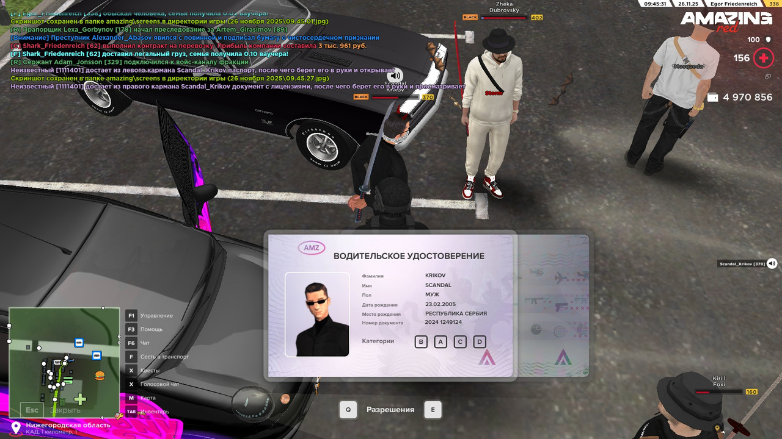The image size is (782, 439).
Task: Click the money amount 4 970 856
Action: (748, 97)
